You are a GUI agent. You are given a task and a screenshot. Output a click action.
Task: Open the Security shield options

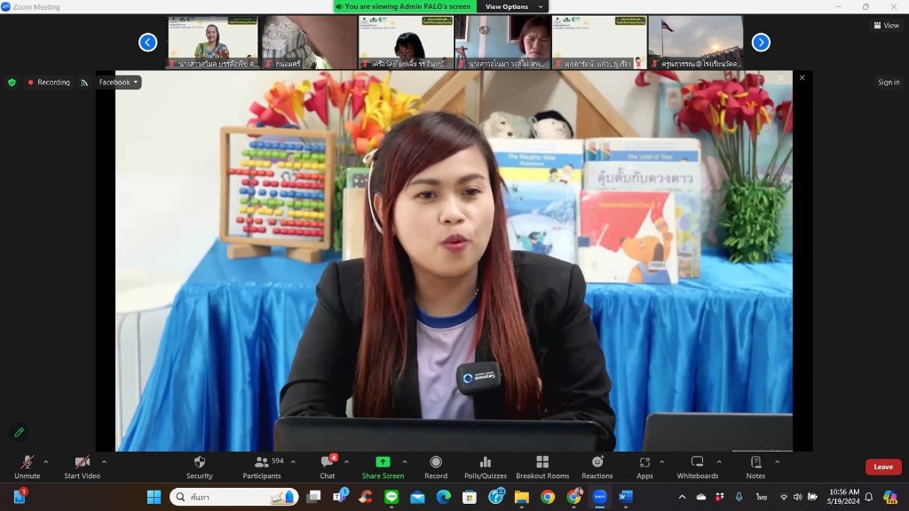pos(200,467)
